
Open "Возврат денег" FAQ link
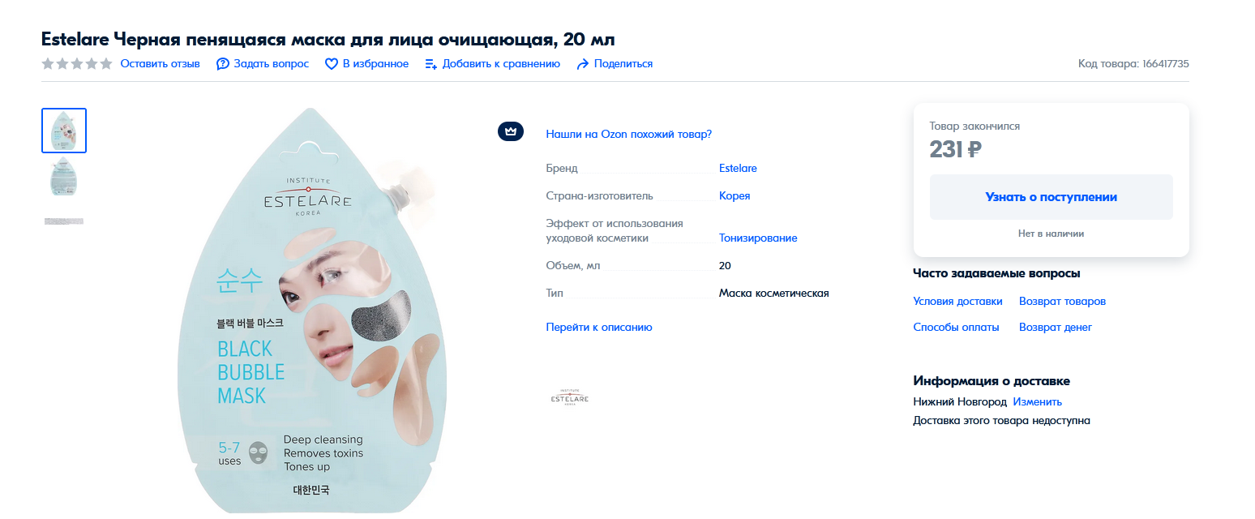tap(1056, 327)
